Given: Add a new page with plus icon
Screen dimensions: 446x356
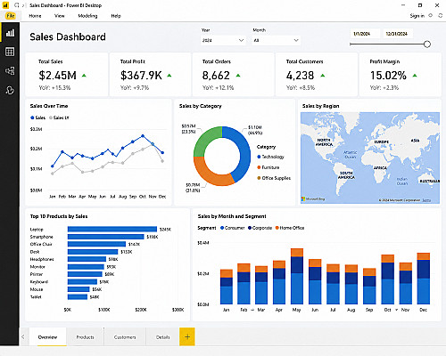Looking at the screenshot, I should click(x=187, y=336).
